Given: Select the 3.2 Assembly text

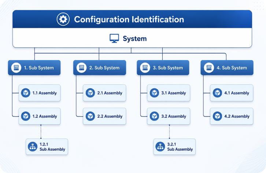Looking at the screenshot, I should click(174, 116).
